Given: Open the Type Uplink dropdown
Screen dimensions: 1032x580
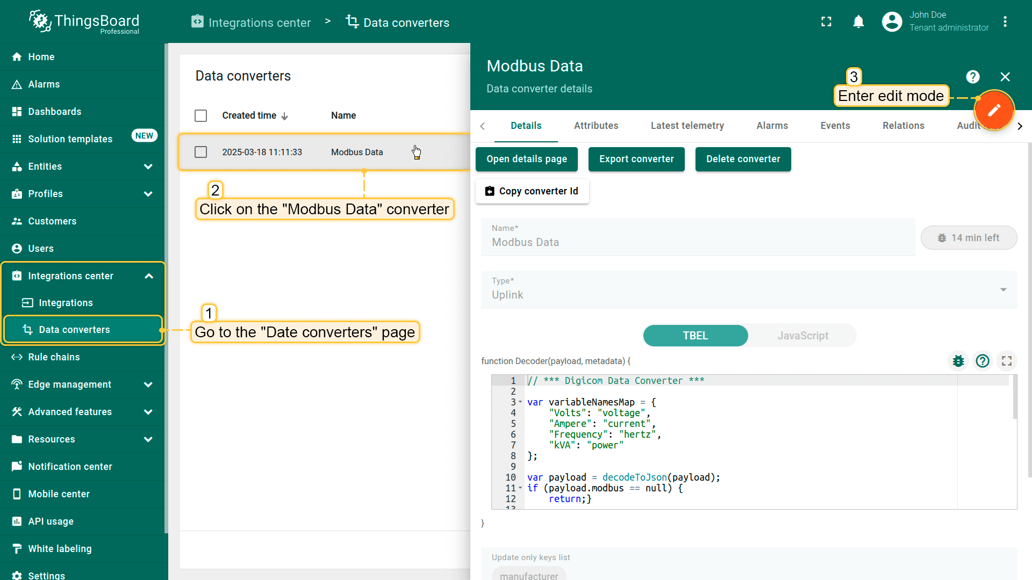Looking at the screenshot, I should pyautogui.click(x=749, y=289).
